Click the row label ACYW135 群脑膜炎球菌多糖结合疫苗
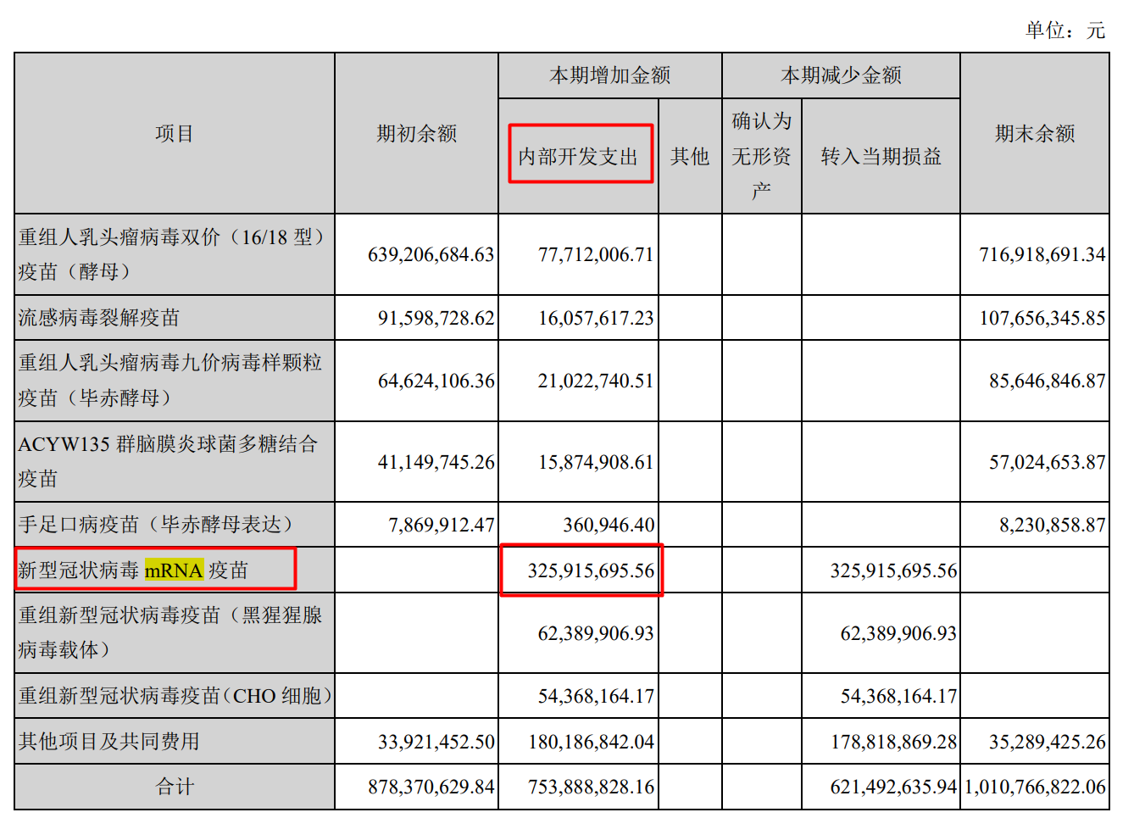1145x818 pixels. [x=168, y=461]
